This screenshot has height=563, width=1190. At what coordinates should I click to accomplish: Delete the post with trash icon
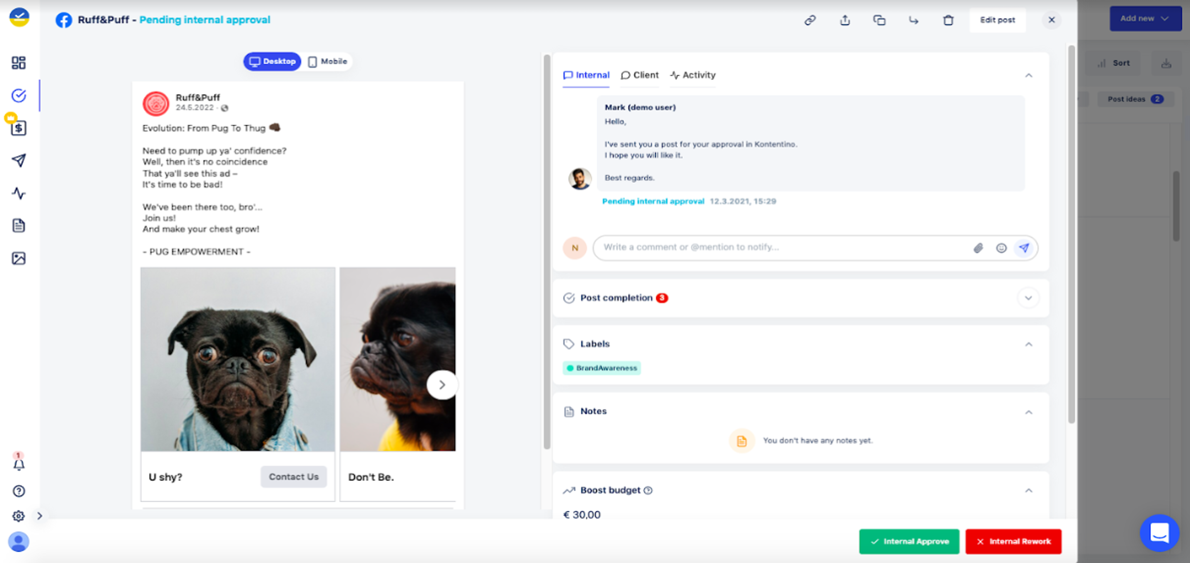[947, 20]
